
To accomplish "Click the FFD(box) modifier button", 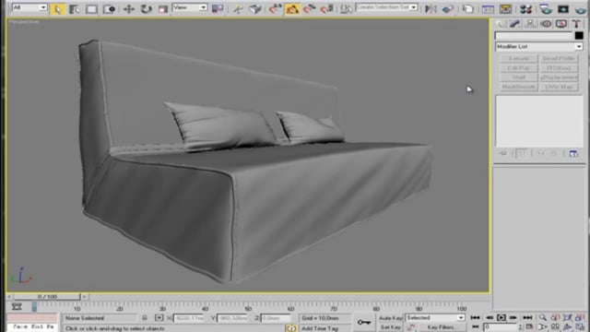I will (x=560, y=68).
